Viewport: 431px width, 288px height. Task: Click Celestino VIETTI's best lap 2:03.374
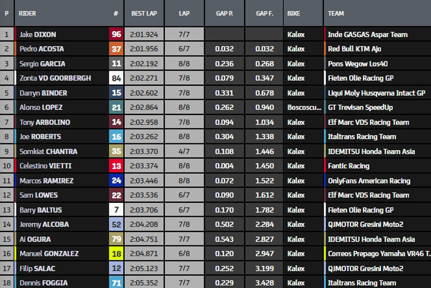144,166
